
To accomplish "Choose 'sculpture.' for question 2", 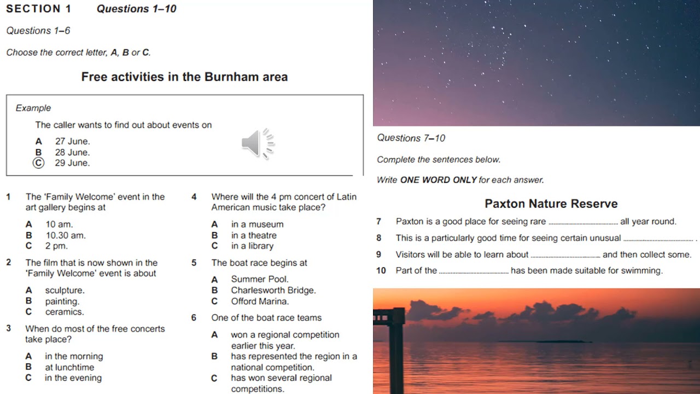I will click(x=55, y=291).
